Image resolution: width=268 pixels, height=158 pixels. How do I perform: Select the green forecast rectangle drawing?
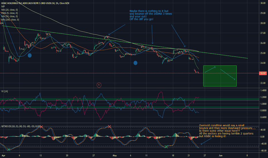220,76
